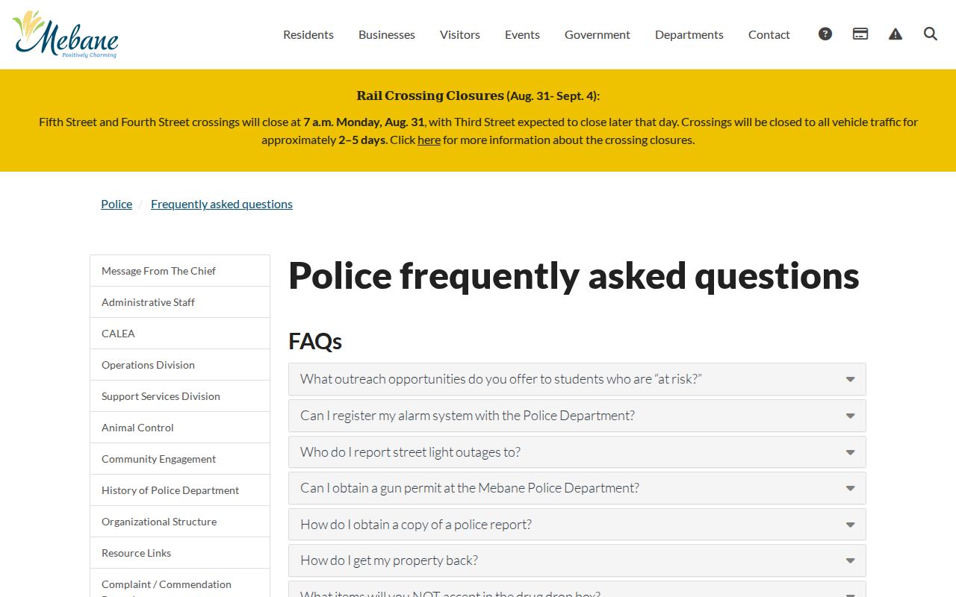Expand the police report copy question
The image size is (956, 597).
pyautogui.click(x=577, y=525)
